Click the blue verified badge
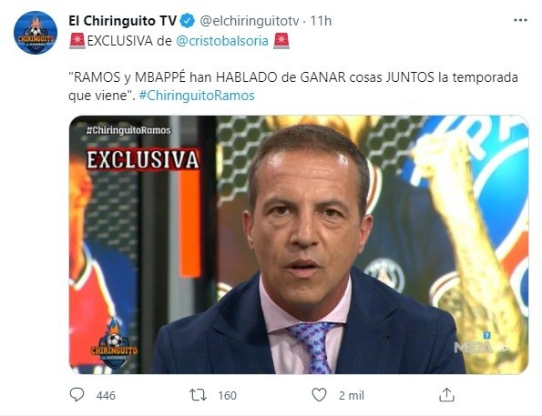The image size is (542, 416). 188,21
